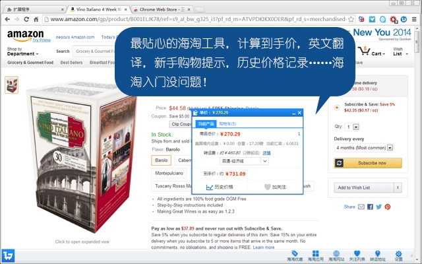Screen dimensions: 422x264
Task: Click the Clip Coupon button
Action: [181, 124]
